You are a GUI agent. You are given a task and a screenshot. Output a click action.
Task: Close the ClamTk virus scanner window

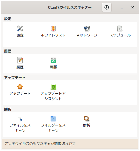click(x=133, y=7)
